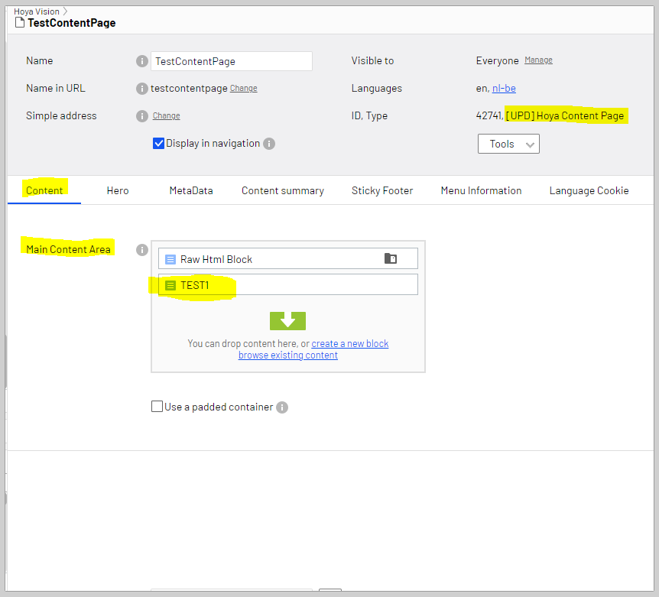The image size is (659, 597).
Task: Click the Main Content Area info icon
Action: [x=141, y=250]
